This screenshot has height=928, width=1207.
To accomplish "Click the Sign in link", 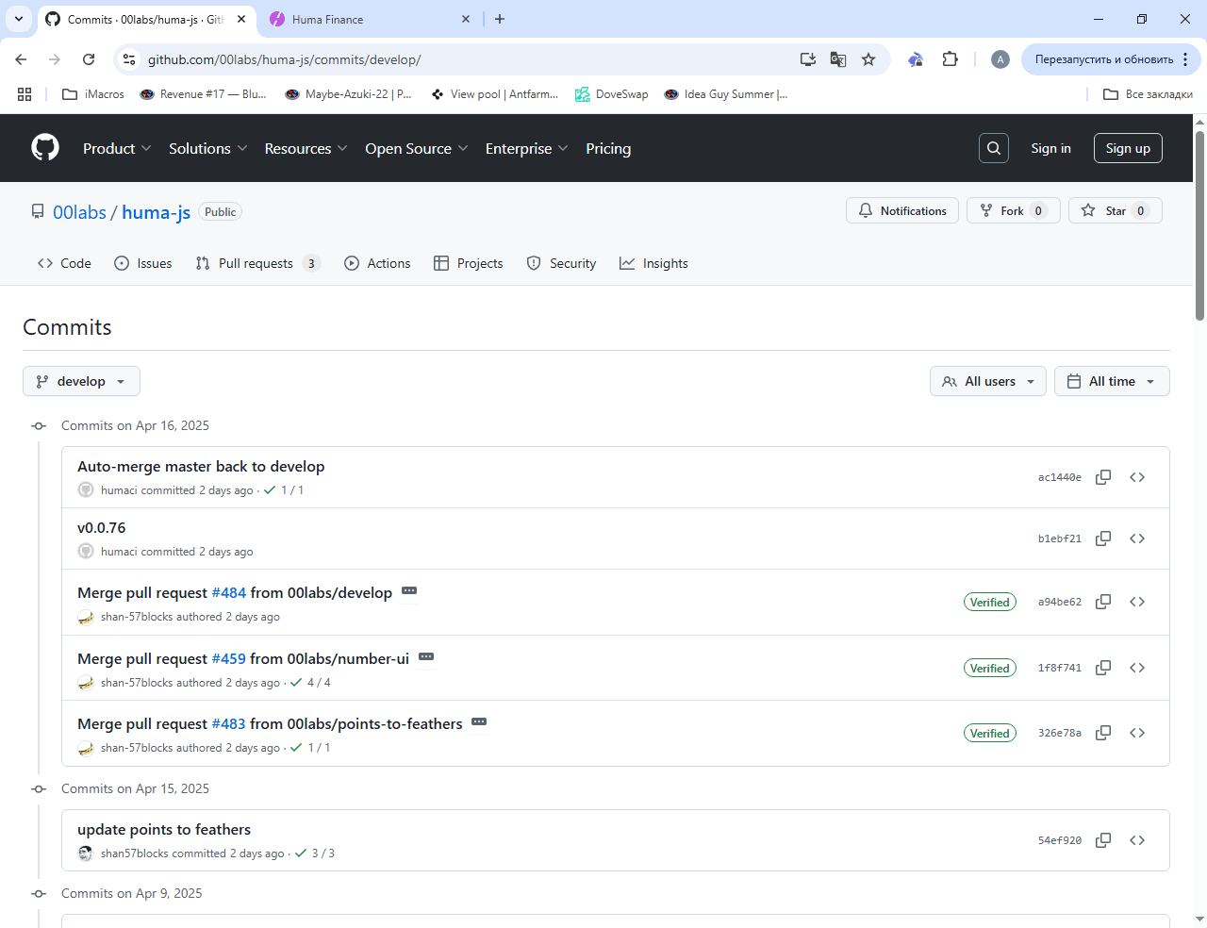I will (x=1050, y=148).
